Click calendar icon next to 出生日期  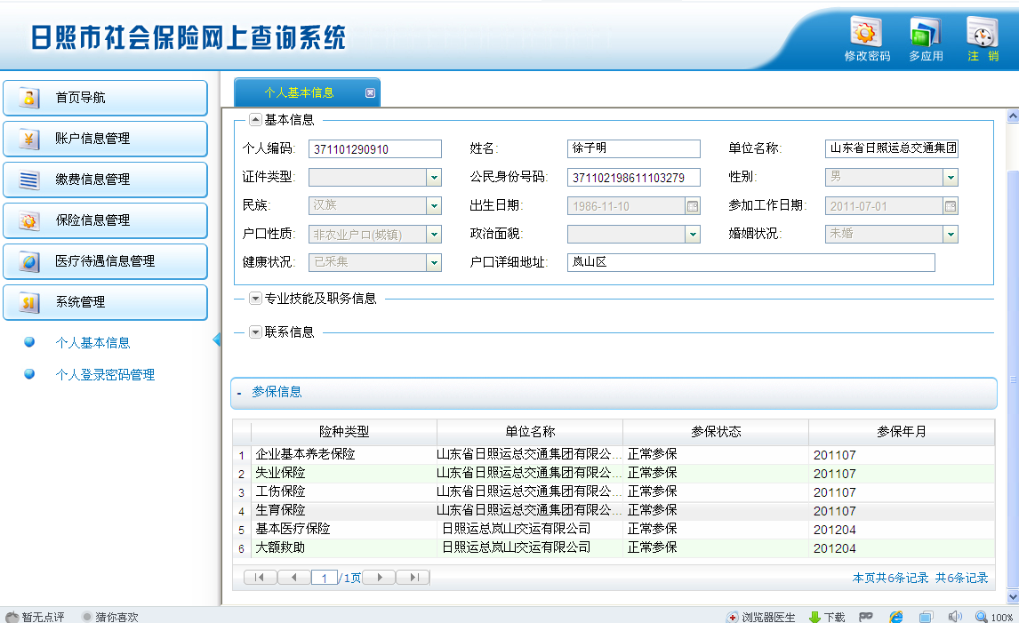click(693, 206)
